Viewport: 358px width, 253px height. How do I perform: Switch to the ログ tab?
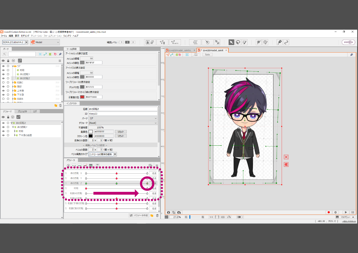(35, 111)
